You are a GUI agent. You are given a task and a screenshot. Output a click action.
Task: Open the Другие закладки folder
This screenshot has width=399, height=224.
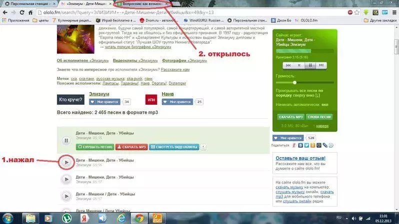380,20
